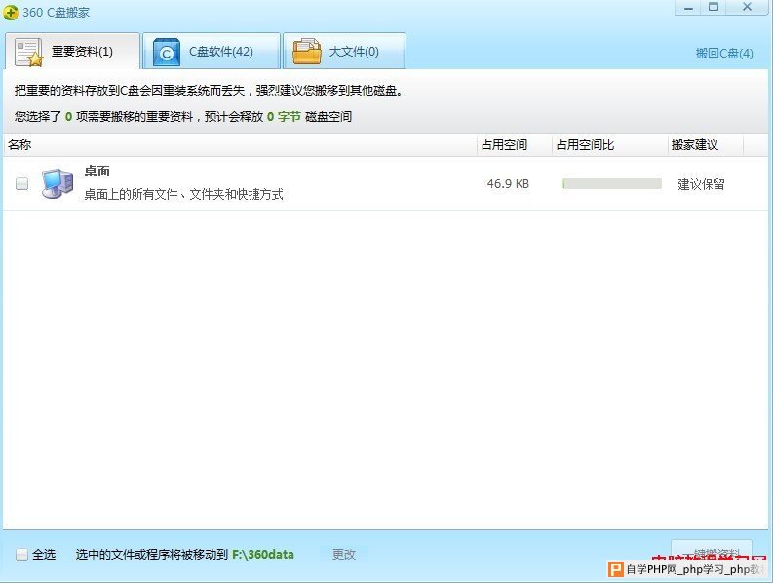Click the orange P icon in the watermark
773x583 pixels.
615,569
